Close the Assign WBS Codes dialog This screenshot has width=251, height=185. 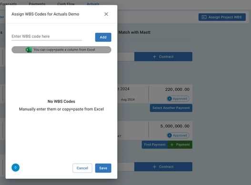pos(106,14)
